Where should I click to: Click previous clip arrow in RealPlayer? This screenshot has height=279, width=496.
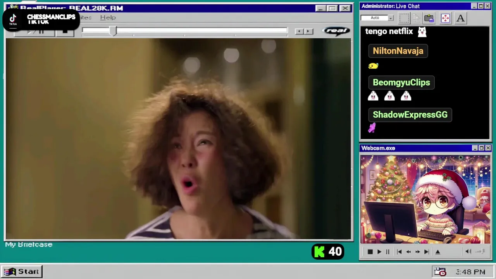click(299, 31)
